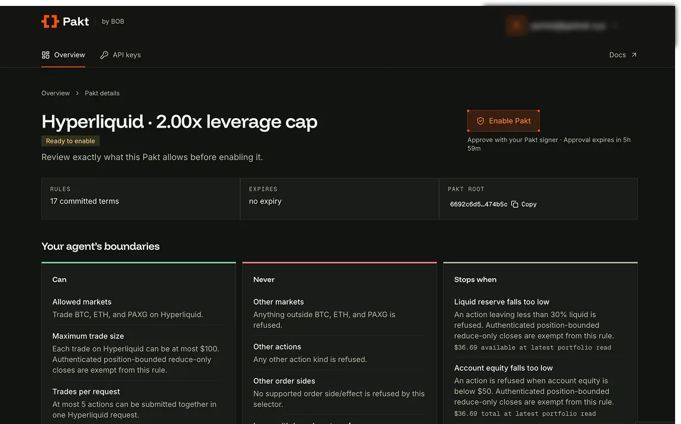Click the Pakt bracket logo icon
Image resolution: width=681 pixels, height=424 pixels.
(50, 21)
